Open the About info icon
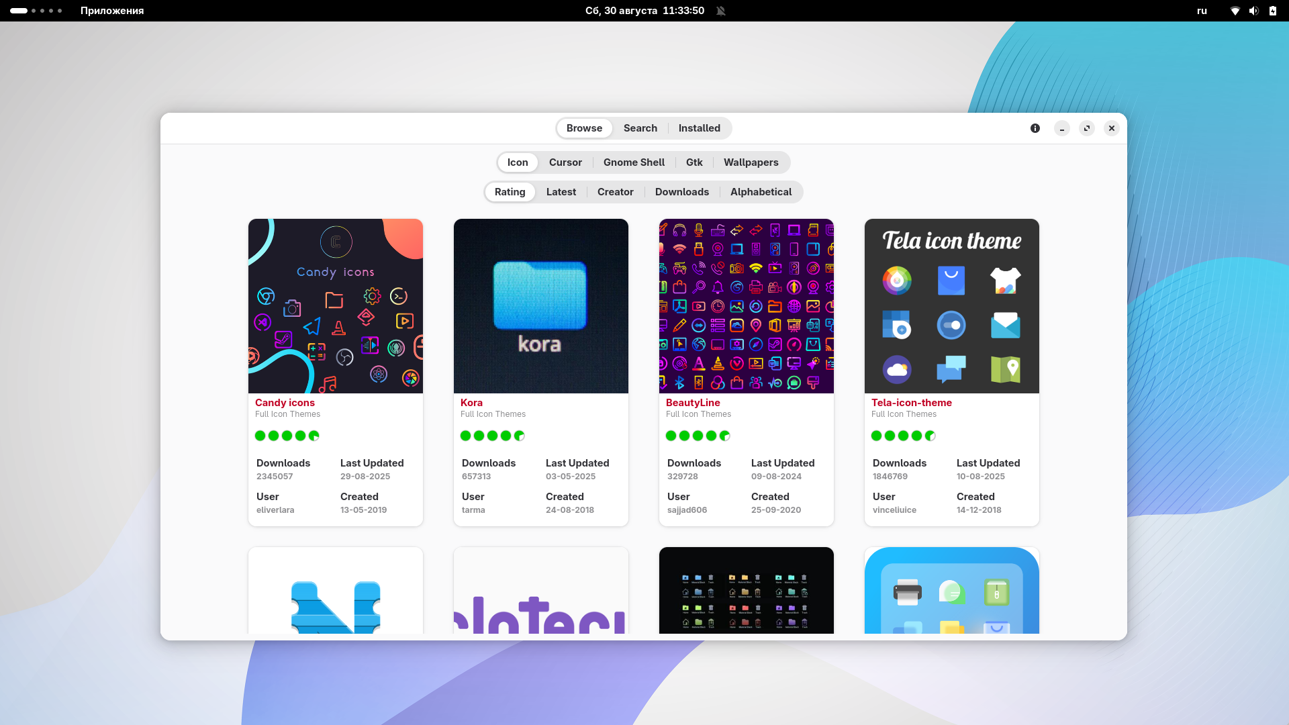The height and width of the screenshot is (725, 1289). point(1035,128)
